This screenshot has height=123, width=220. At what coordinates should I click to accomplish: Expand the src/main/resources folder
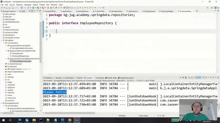(x=4, y=64)
